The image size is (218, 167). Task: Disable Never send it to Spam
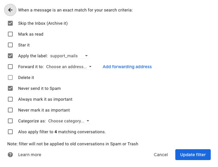tap(10, 88)
